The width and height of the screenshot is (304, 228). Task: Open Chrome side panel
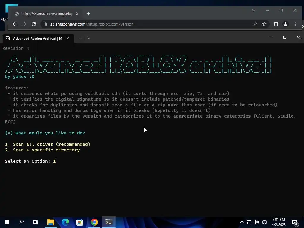[x=276, y=24]
